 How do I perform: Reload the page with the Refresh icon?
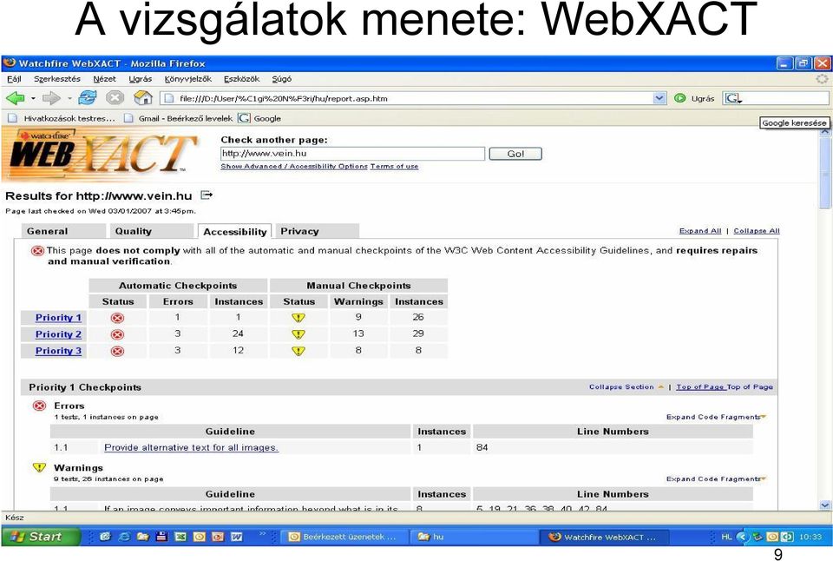(87, 98)
